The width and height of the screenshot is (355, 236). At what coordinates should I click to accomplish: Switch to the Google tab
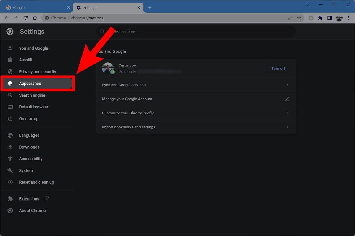(35, 8)
